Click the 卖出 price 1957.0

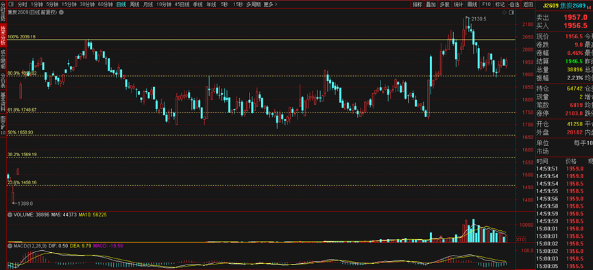[x=575, y=17]
